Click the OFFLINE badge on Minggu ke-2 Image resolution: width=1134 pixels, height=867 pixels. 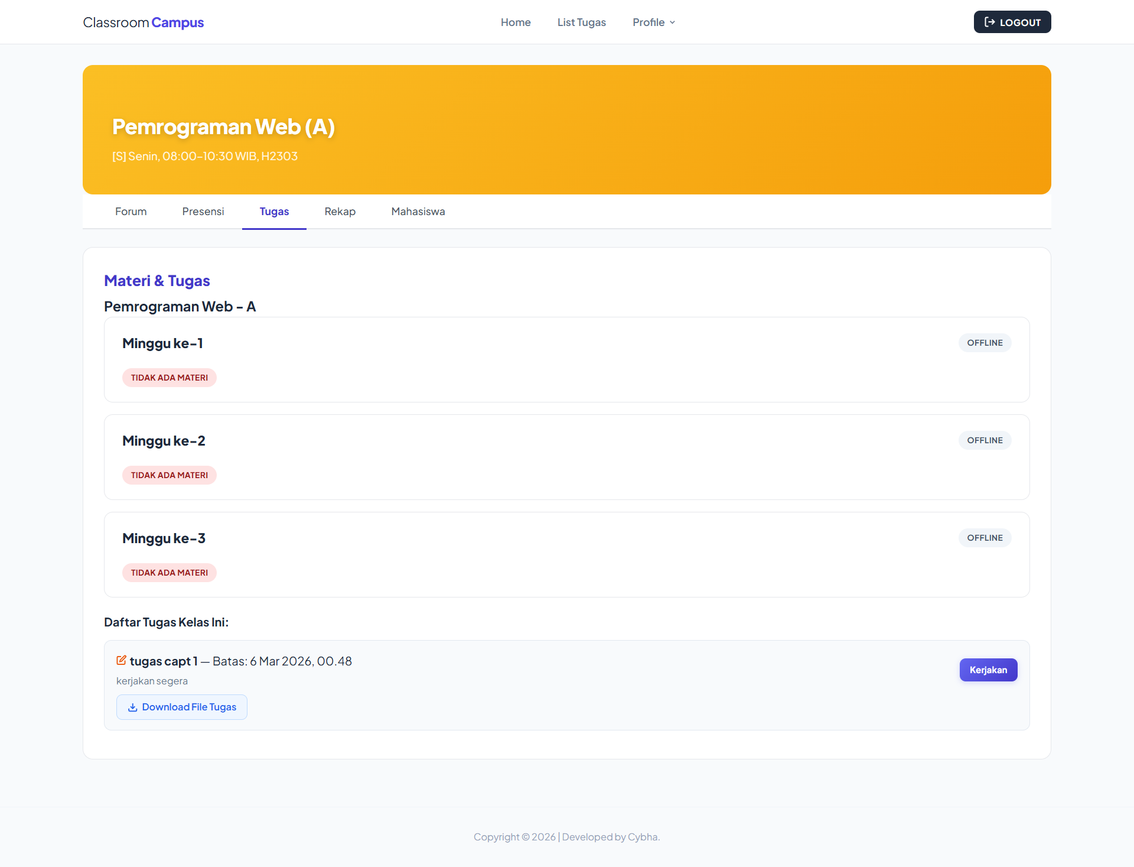pos(985,440)
